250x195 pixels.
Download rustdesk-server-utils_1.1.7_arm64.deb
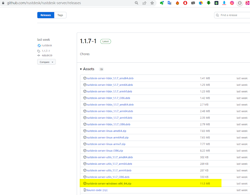(109, 164)
